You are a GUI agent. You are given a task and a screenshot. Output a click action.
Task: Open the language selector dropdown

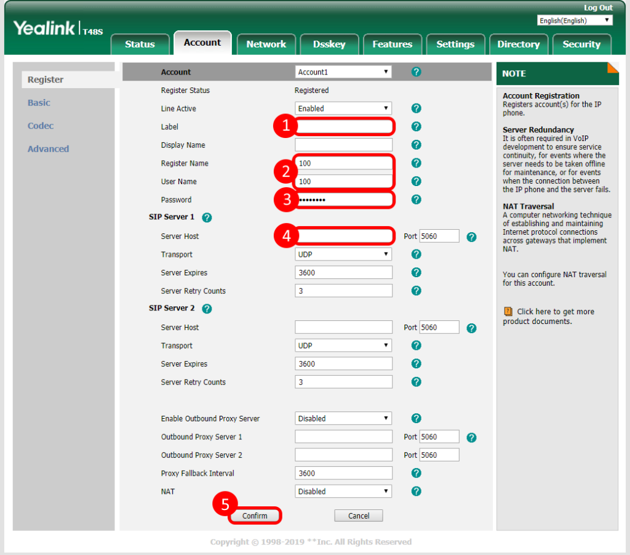(575, 21)
